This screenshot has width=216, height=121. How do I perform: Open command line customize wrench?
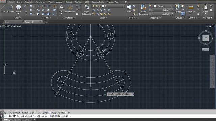click(x=2, y=116)
